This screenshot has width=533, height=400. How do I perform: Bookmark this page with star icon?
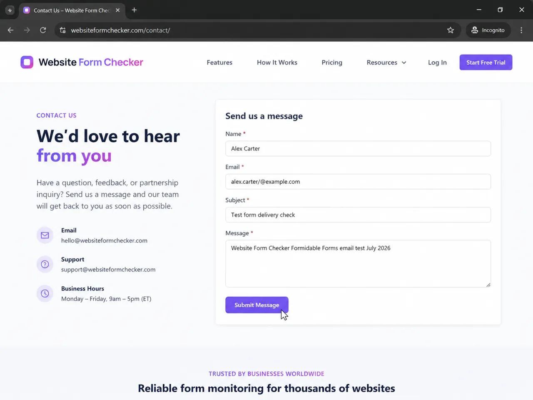click(451, 30)
